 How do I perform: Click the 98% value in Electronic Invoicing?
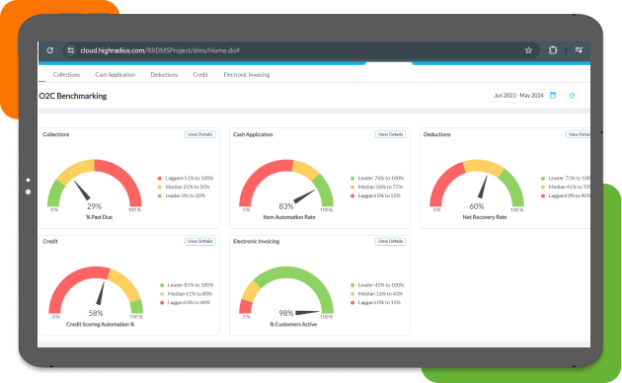[286, 313]
